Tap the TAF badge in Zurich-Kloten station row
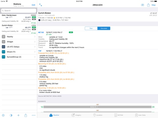Screen dimensions: 158x118 [x=34, y=29]
